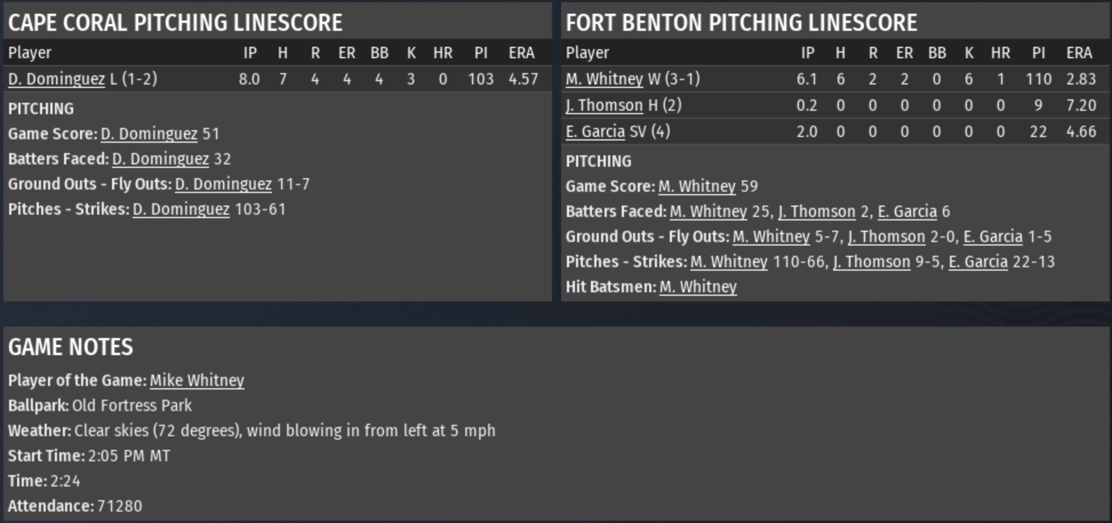Click IP column header in Cape Coral table
This screenshot has height=523, width=1112.
point(250,53)
